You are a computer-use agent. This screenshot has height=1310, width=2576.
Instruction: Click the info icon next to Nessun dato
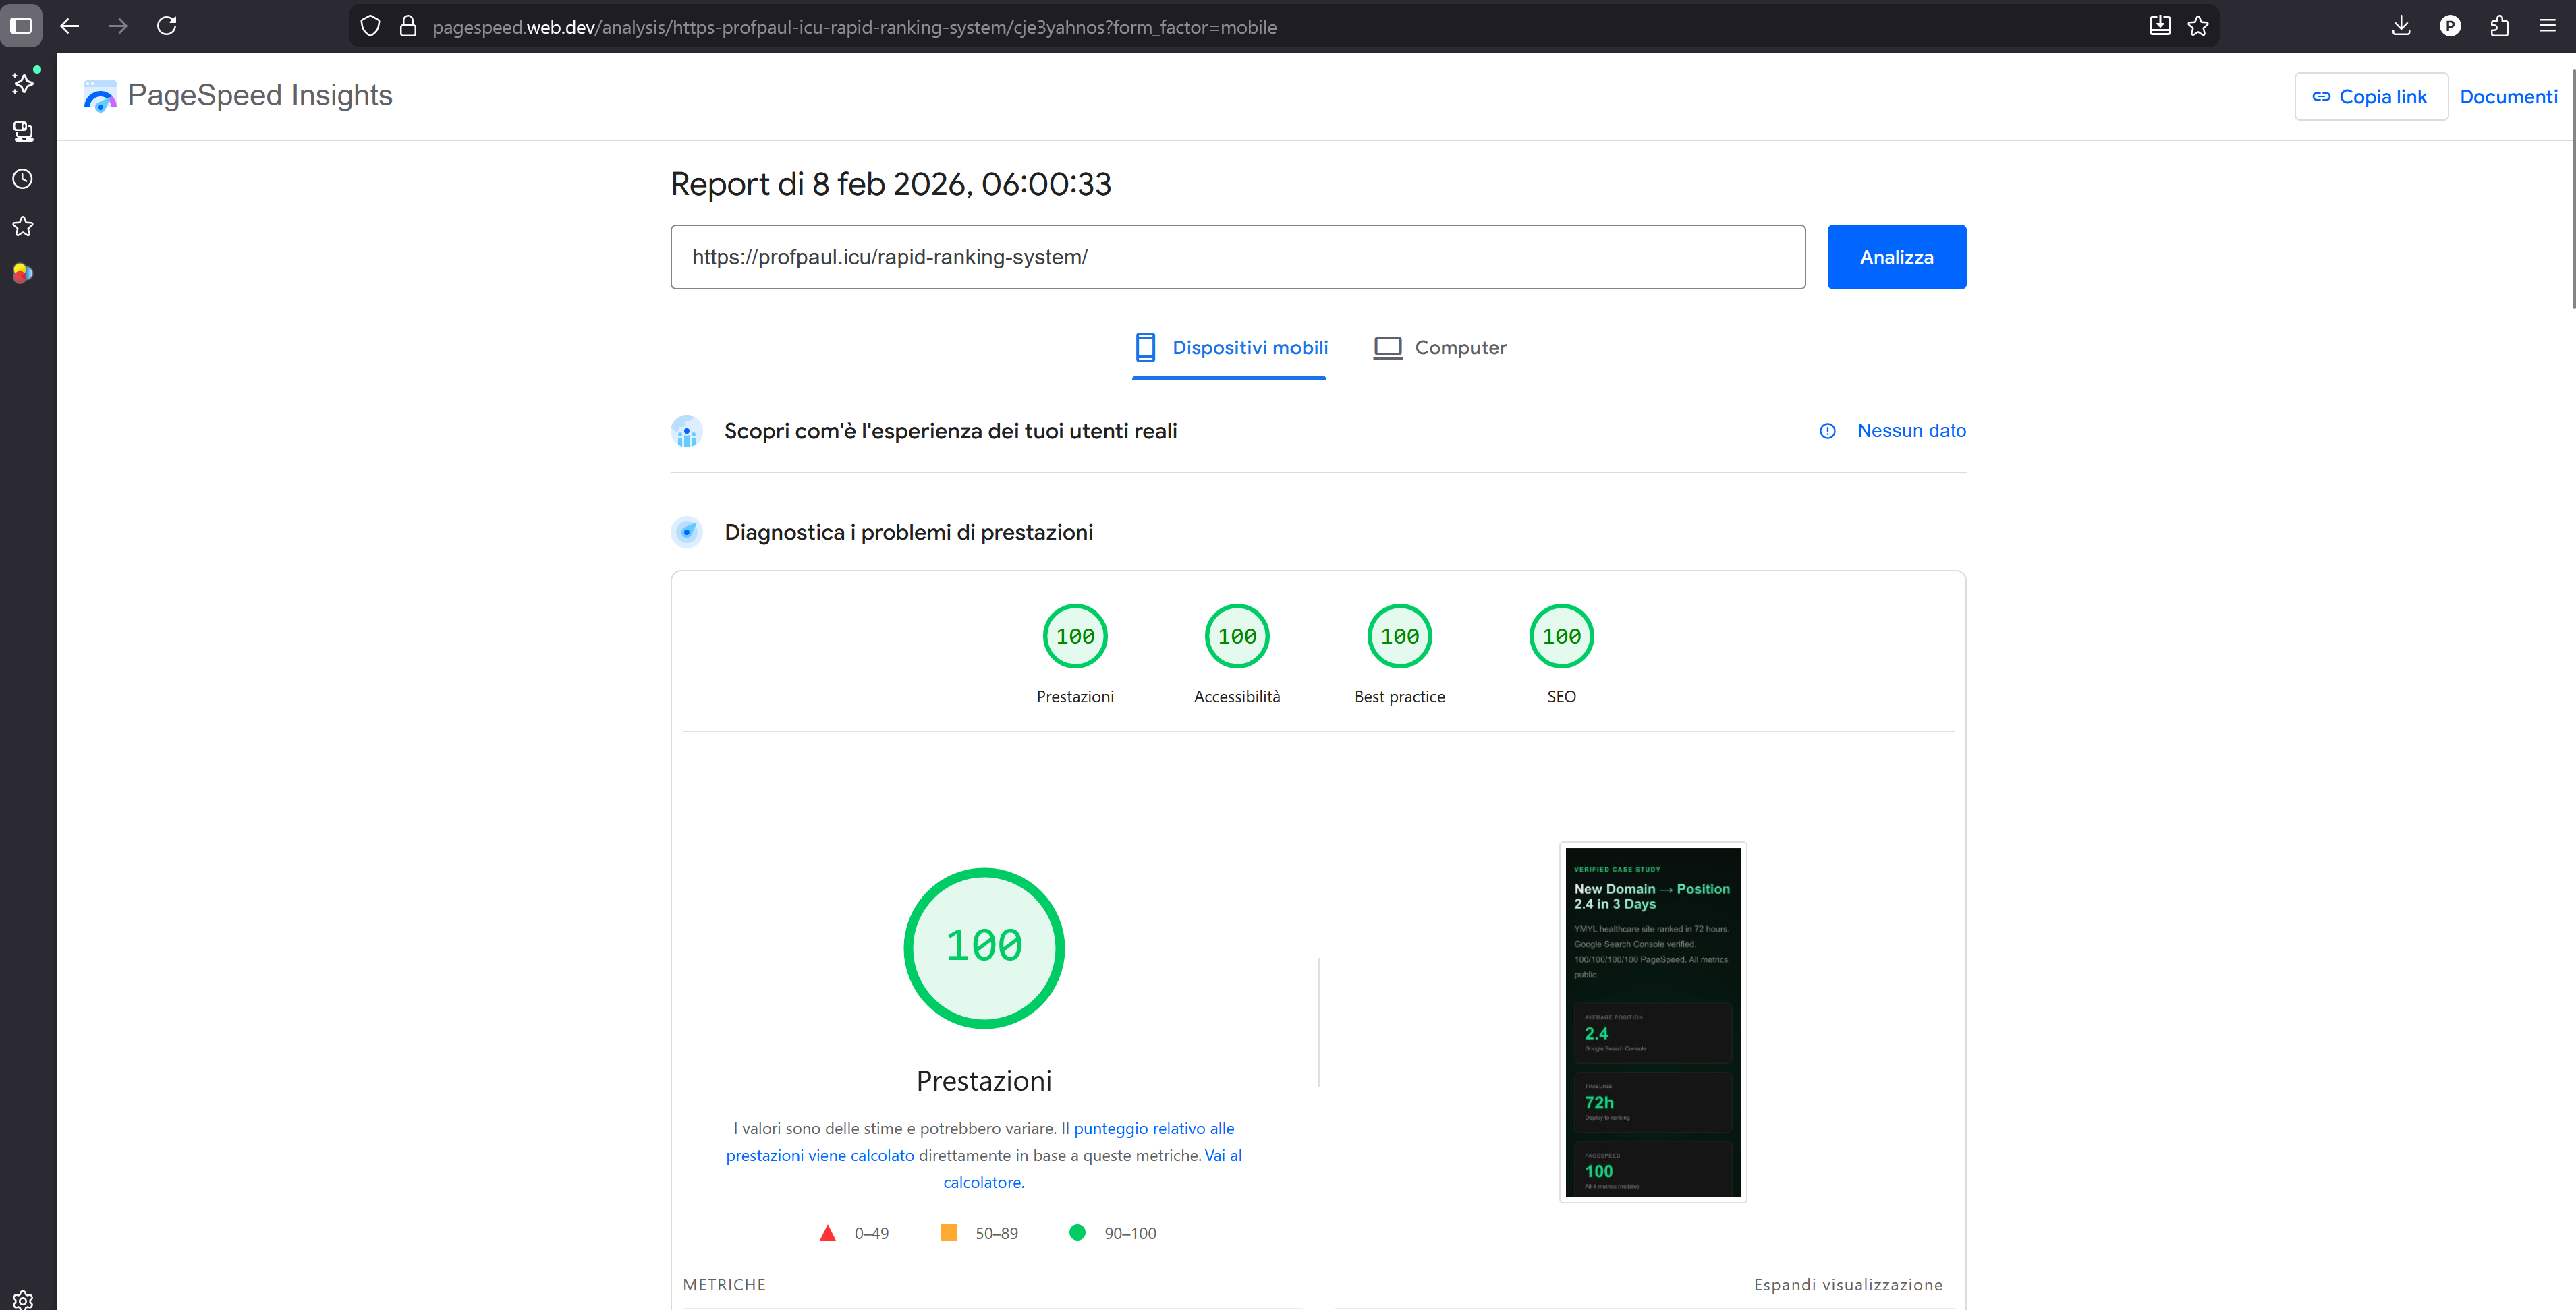pyautogui.click(x=1827, y=431)
